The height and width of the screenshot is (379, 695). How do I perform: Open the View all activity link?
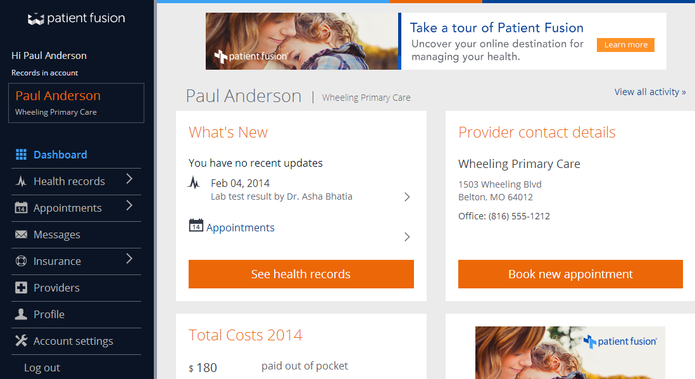click(x=650, y=92)
